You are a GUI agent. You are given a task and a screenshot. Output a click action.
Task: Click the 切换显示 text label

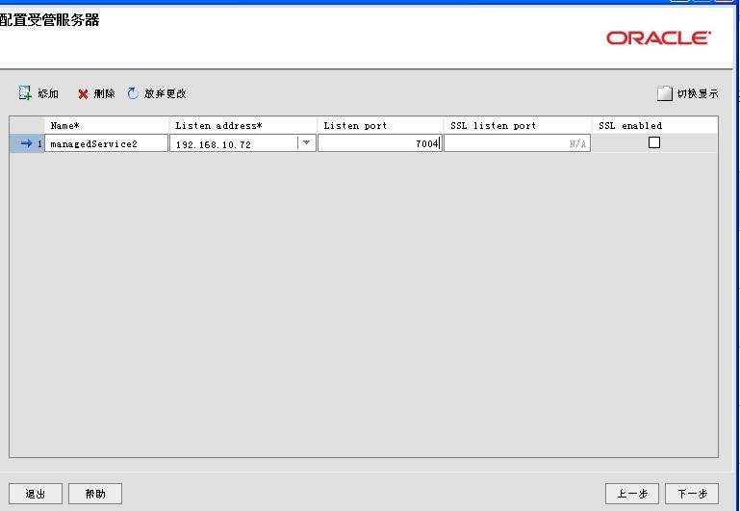698,93
